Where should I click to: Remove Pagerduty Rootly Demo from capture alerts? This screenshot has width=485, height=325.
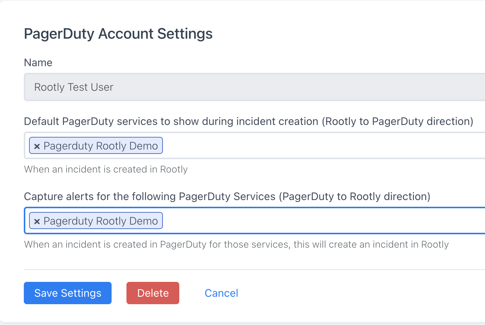(37, 222)
